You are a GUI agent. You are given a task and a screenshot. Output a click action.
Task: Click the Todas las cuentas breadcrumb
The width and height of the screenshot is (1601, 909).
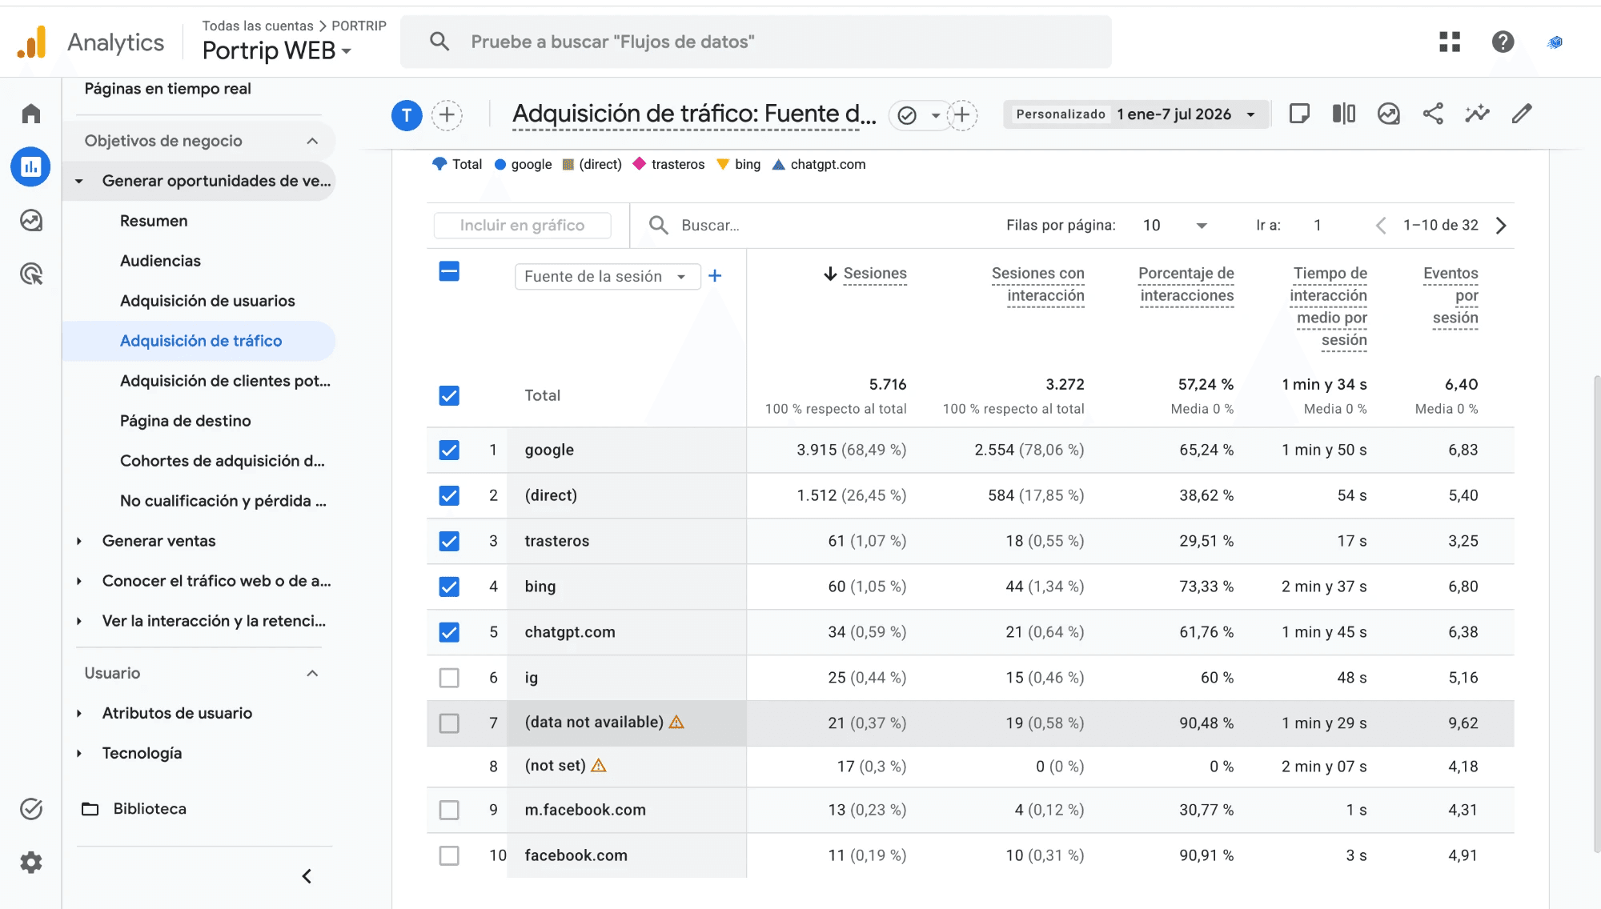click(257, 26)
